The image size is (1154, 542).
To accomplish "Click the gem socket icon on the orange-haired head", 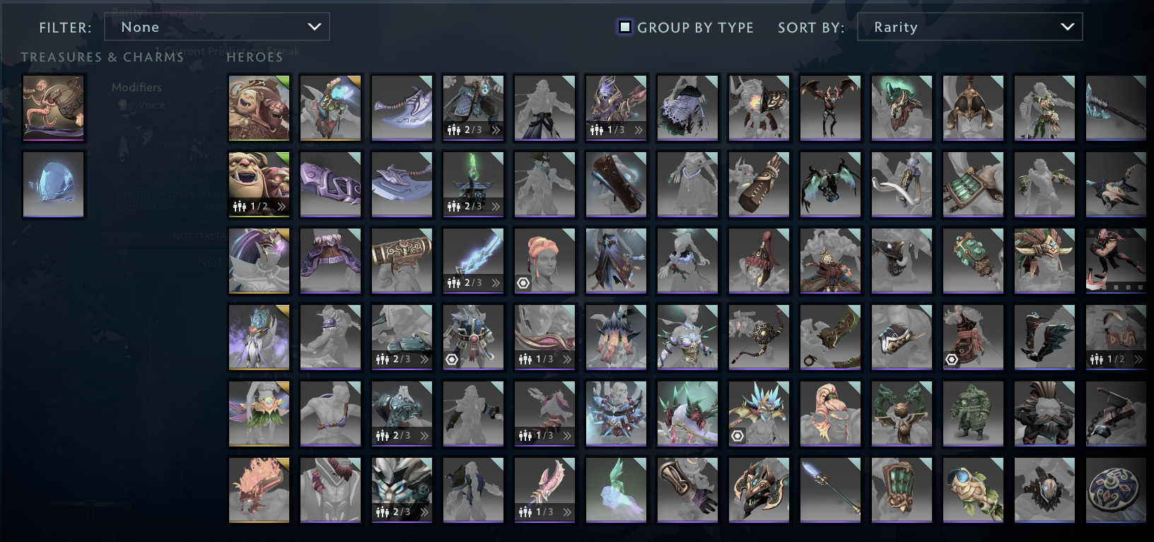I will (x=523, y=283).
